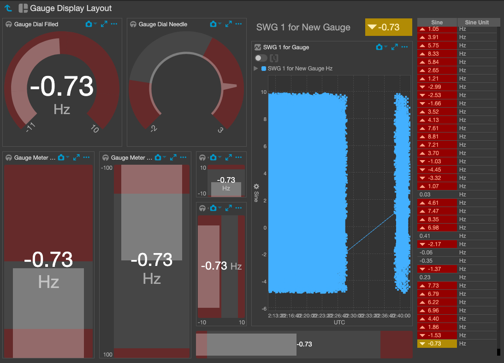The image size is (504, 363).
Task: Open more actions for mini gauge with left-side 10/-10 labels
Action: click(238, 157)
